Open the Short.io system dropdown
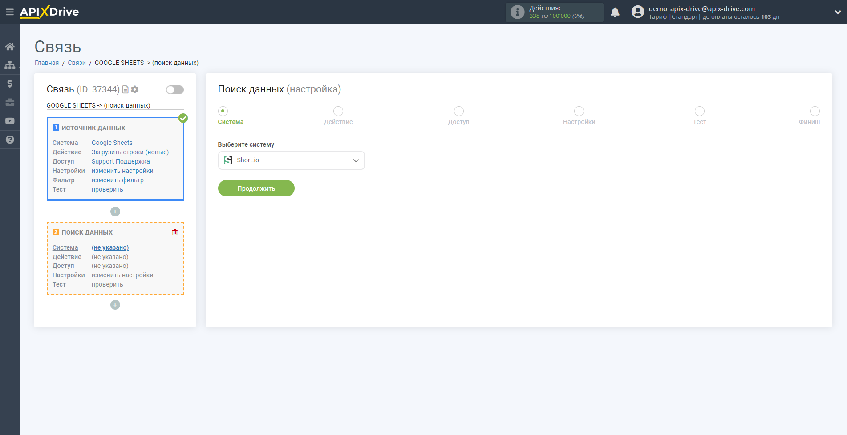The image size is (847, 435). click(x=291, y=160)
